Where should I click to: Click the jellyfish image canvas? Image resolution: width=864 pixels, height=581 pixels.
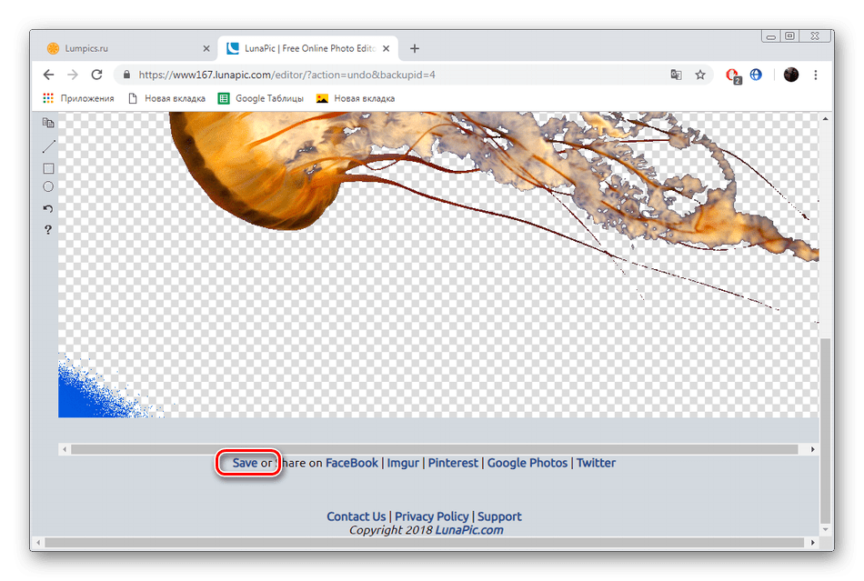coord(438,265)
